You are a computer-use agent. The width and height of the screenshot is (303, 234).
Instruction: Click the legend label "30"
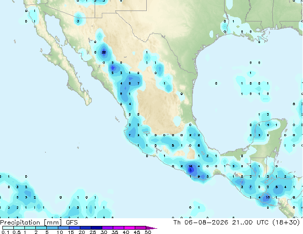(104, 232)
